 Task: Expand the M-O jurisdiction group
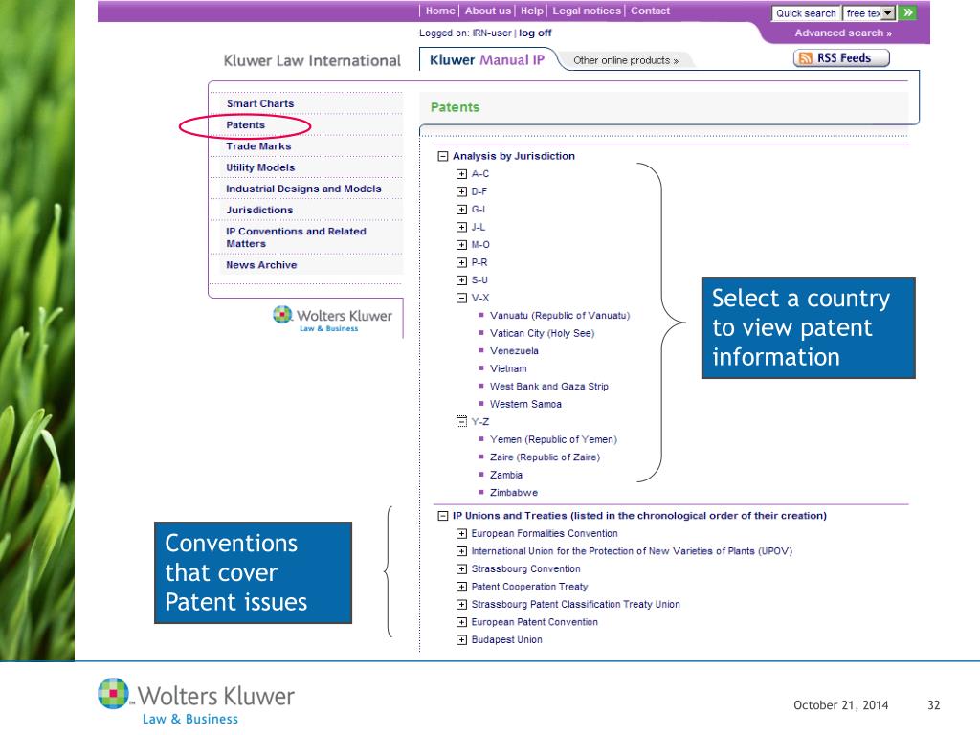tap(461, 245)
